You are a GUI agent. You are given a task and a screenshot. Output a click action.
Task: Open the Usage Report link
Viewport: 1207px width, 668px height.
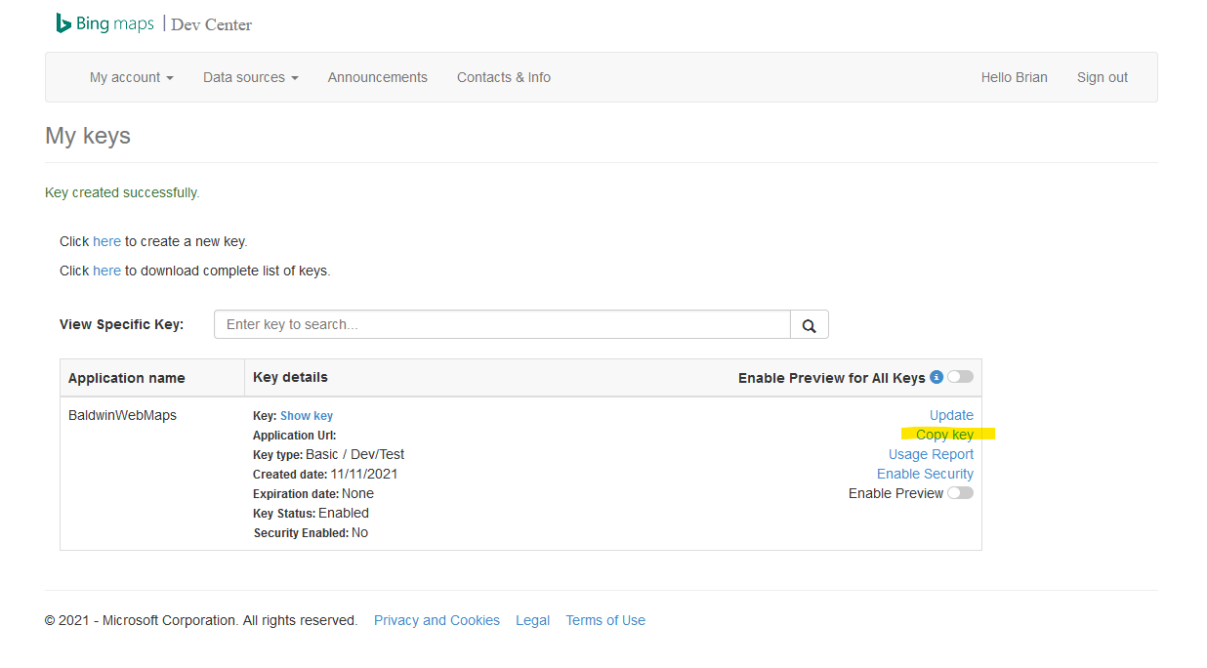click(x=930, y=453)
